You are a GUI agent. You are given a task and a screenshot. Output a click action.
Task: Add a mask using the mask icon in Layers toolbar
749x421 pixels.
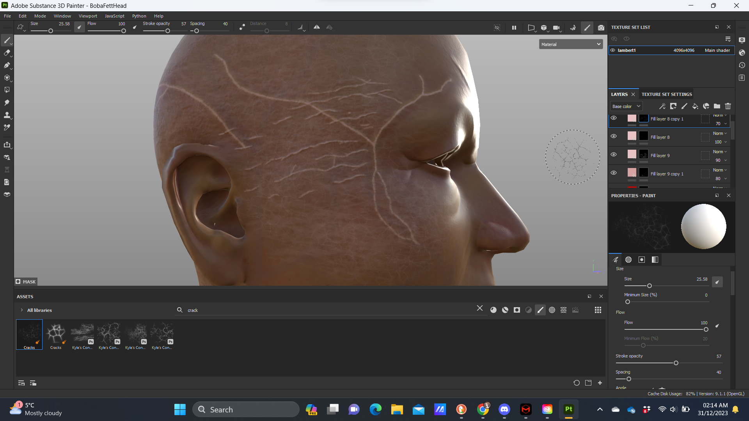coord(673,106)
